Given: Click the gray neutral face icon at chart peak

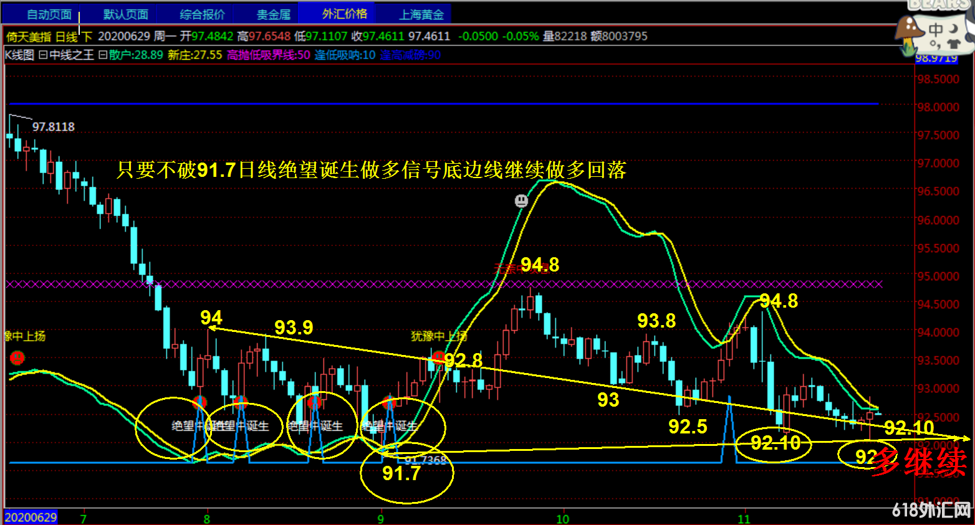Looking at the screenshot, I should coord(521,201).
